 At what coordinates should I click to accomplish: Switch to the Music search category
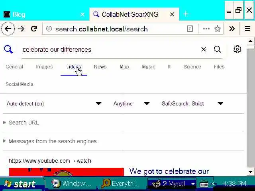click(x=149, y=67)
